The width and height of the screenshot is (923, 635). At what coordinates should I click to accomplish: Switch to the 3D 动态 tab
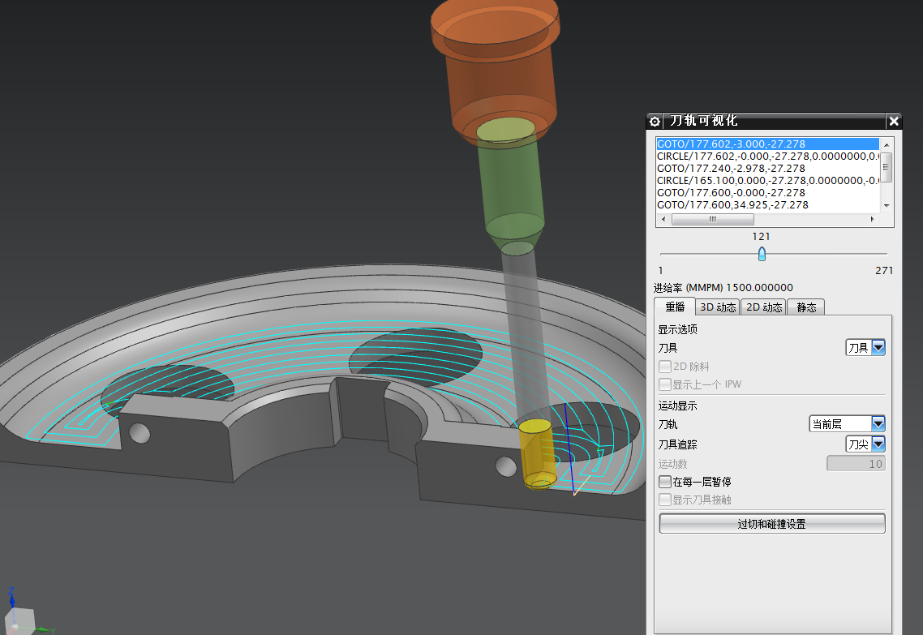pyautogui.click(x=718, y=307)
